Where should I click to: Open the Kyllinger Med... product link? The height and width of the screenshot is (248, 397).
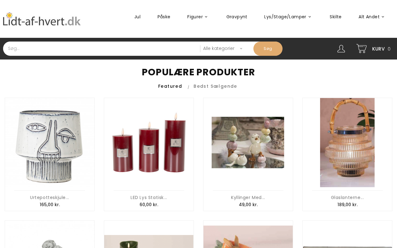pos(248,197)
